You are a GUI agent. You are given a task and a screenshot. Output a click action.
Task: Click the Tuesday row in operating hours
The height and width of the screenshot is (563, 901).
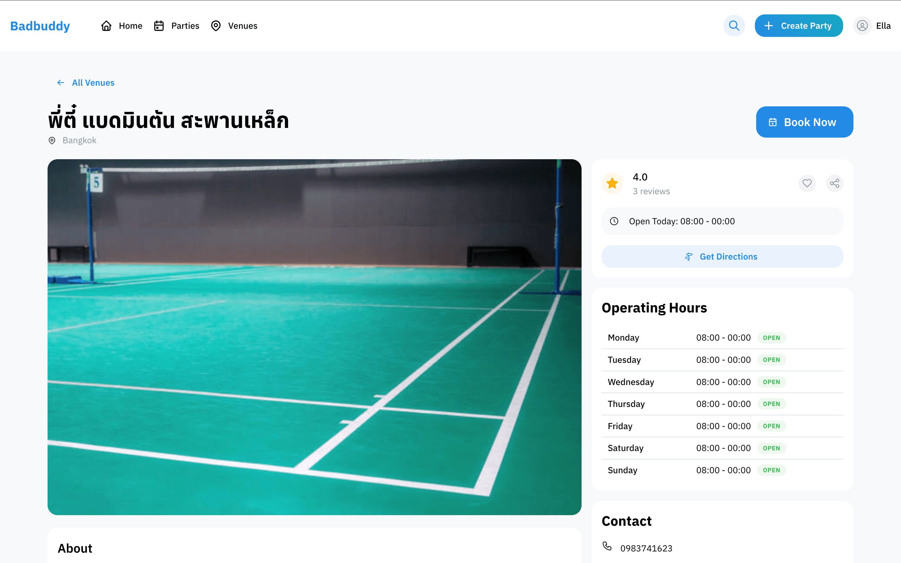coord(722,360)
